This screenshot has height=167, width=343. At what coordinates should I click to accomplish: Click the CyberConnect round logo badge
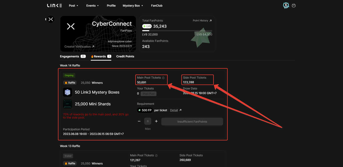pos(51,19)
